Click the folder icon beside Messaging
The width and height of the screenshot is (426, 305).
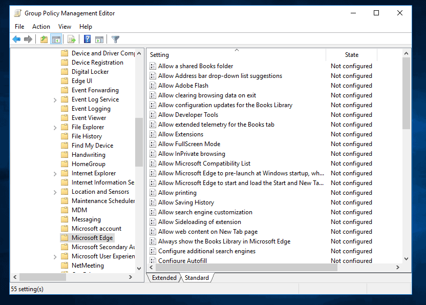(x=65, y=219)
